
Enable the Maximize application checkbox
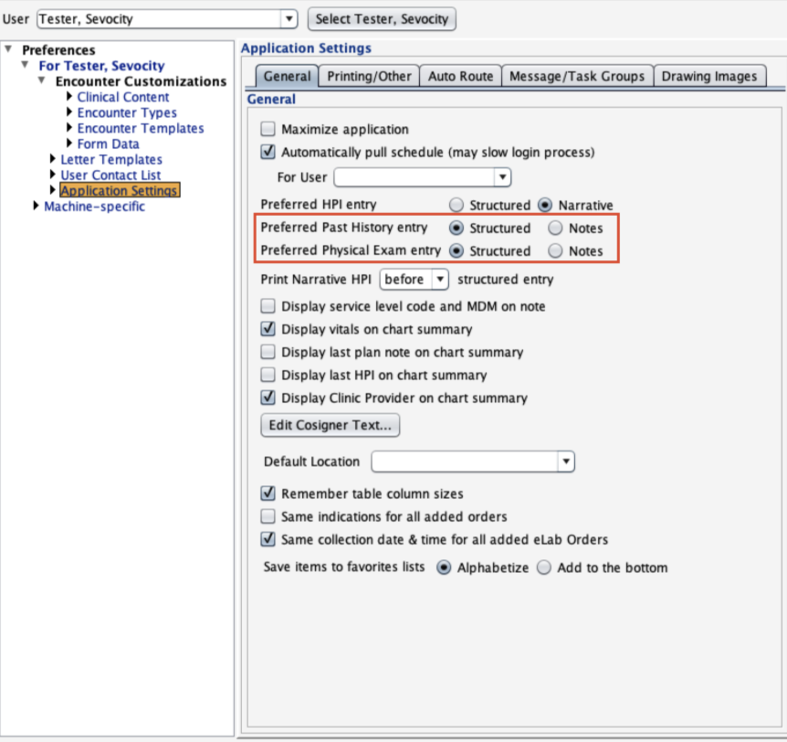point(268,130)
